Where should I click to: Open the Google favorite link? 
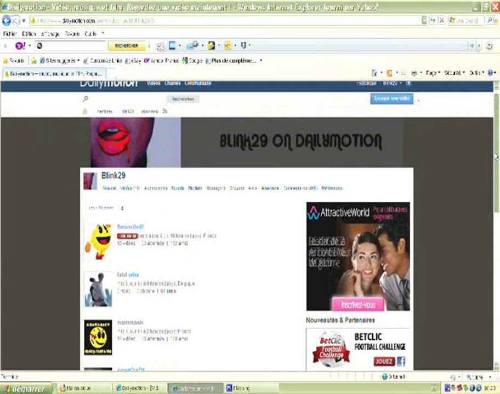click(192, 61)
